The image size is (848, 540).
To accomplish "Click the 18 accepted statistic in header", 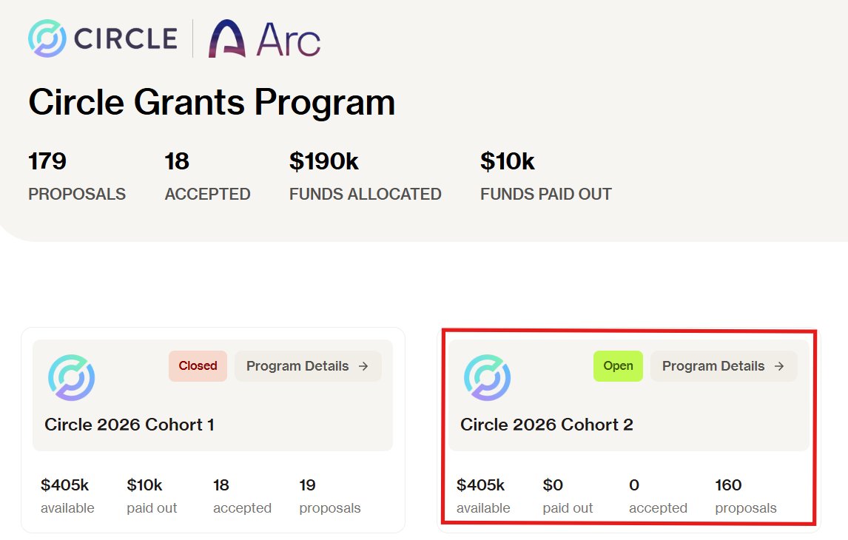I will [x=207, y=176].
